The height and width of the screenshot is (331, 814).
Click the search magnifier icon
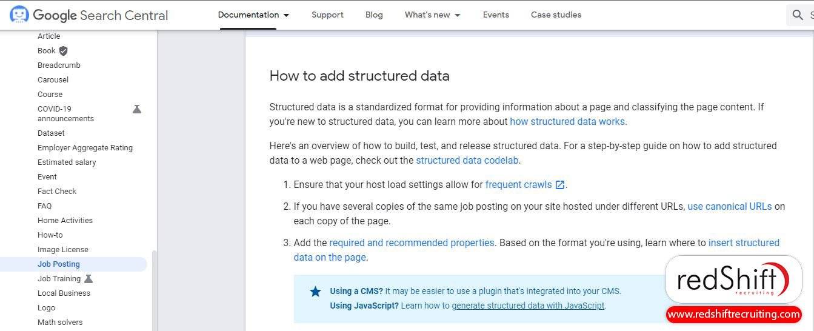(x=798, y=15)
